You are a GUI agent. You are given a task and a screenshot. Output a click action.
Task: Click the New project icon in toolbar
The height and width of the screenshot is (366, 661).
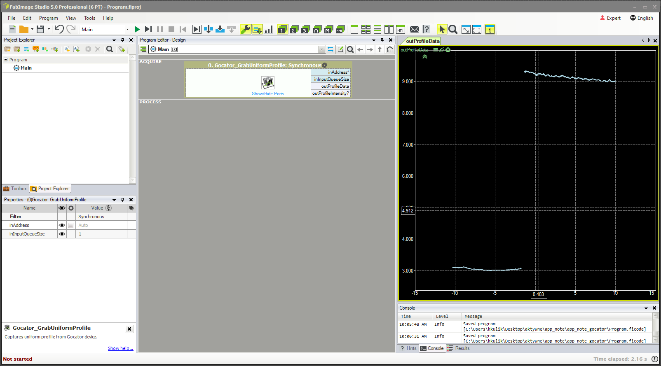pyautogui.click(x=12, y=29)
